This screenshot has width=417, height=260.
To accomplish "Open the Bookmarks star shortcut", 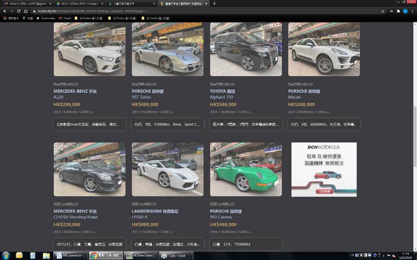I will 46,18.
